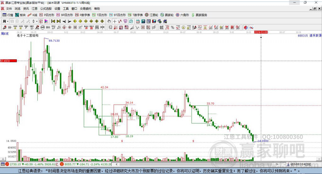Click the 周K线 label
Viewport: 322px width, 174px height.
[5, 34]
